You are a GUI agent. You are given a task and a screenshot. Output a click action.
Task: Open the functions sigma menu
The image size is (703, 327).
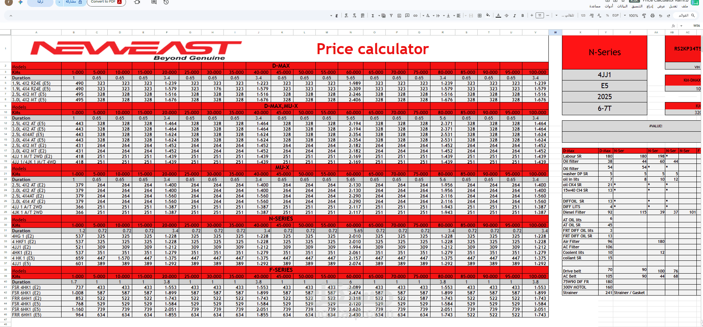click(x=373, y=16)
